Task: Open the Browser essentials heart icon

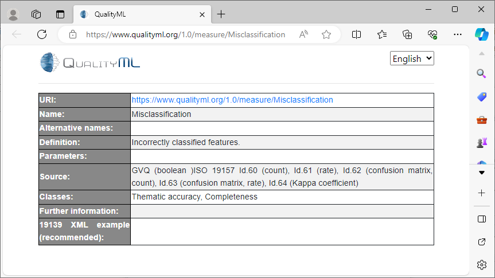Action: 432,34
